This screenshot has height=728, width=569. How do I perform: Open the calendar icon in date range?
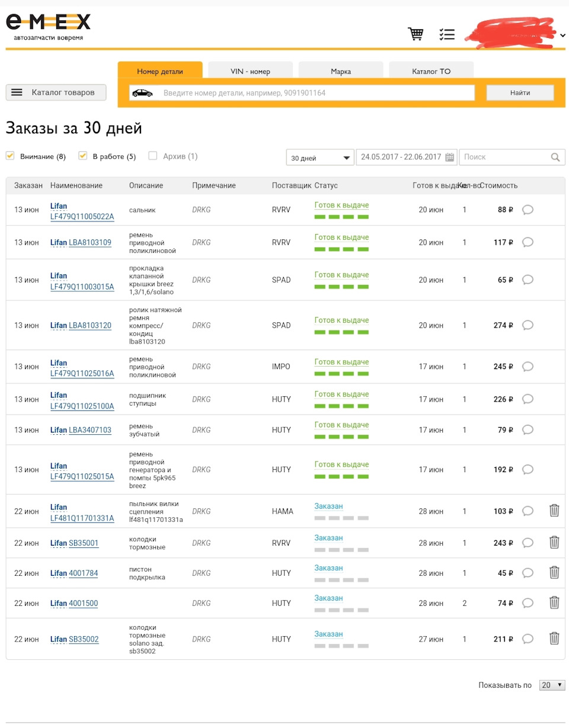[x=449, y=157]
